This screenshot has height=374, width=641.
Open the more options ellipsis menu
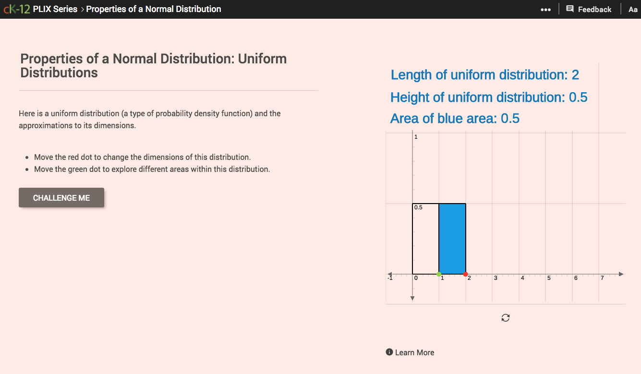546,9
